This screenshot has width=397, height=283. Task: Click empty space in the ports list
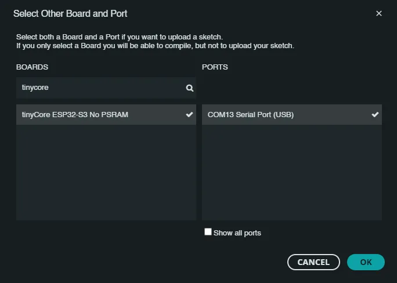pyautogui.click(x=291, y=174)
